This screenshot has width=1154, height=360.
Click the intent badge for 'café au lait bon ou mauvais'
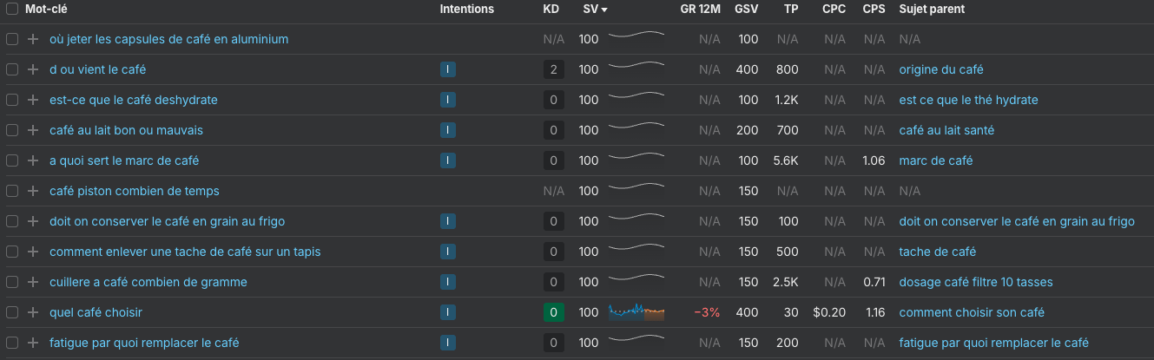[447, 130]
